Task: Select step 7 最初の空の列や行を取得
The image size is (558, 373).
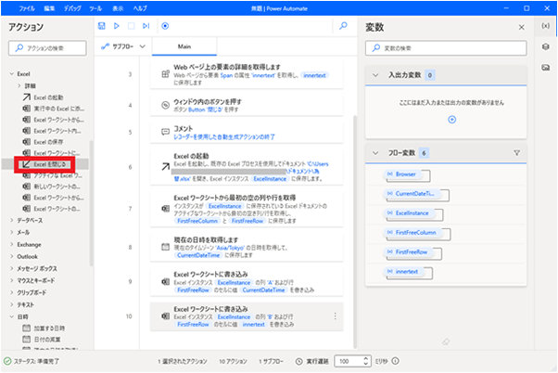Action: point(247,209)
